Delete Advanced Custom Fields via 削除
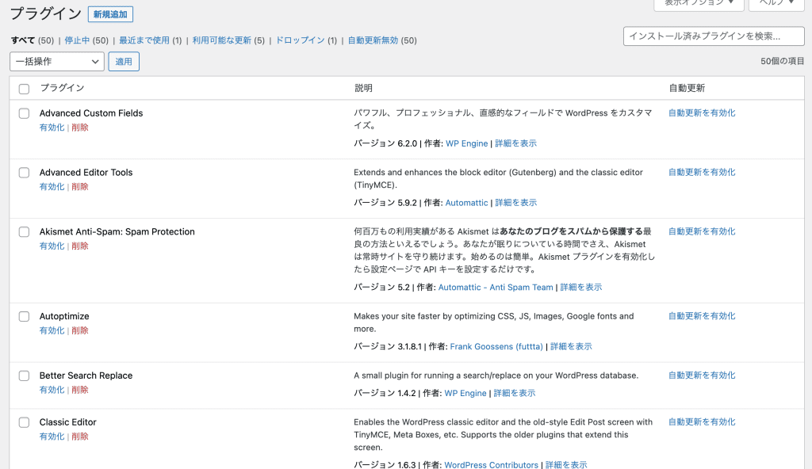The image size is (812, 469). (80, 128)
